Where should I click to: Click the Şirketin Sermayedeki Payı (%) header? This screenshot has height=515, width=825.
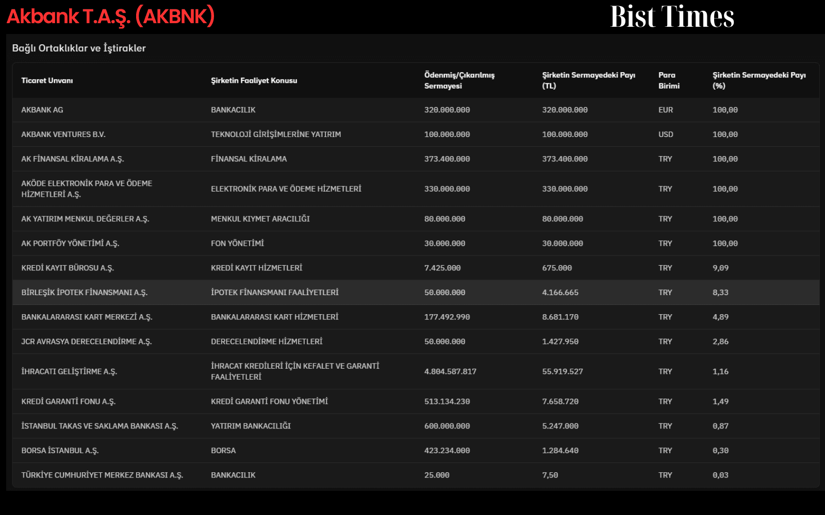point(759,80)
